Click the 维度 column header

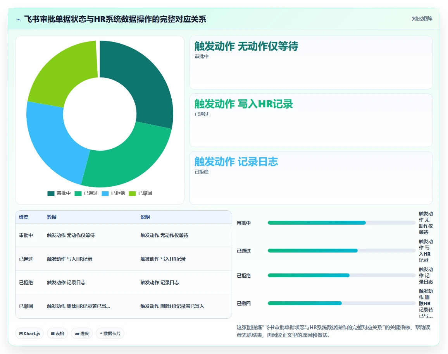coord(24,217)
